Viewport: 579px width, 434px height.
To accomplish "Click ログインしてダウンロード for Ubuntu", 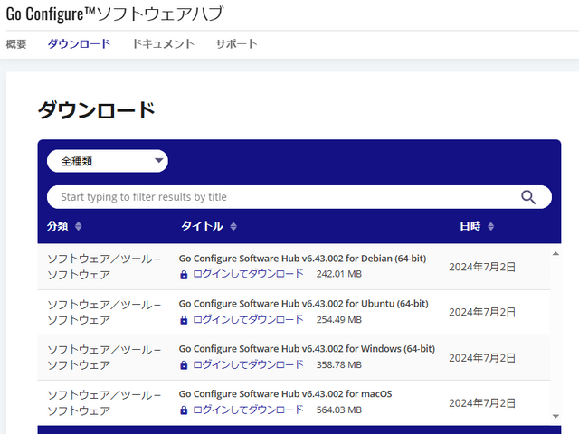I will click(248, 319).
